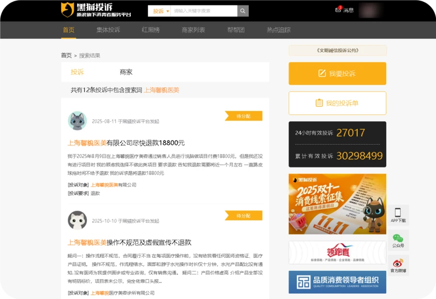Open the 《文明诚信投诉公约》 link
The image size is (436, 299).
[x=337, y=50]
